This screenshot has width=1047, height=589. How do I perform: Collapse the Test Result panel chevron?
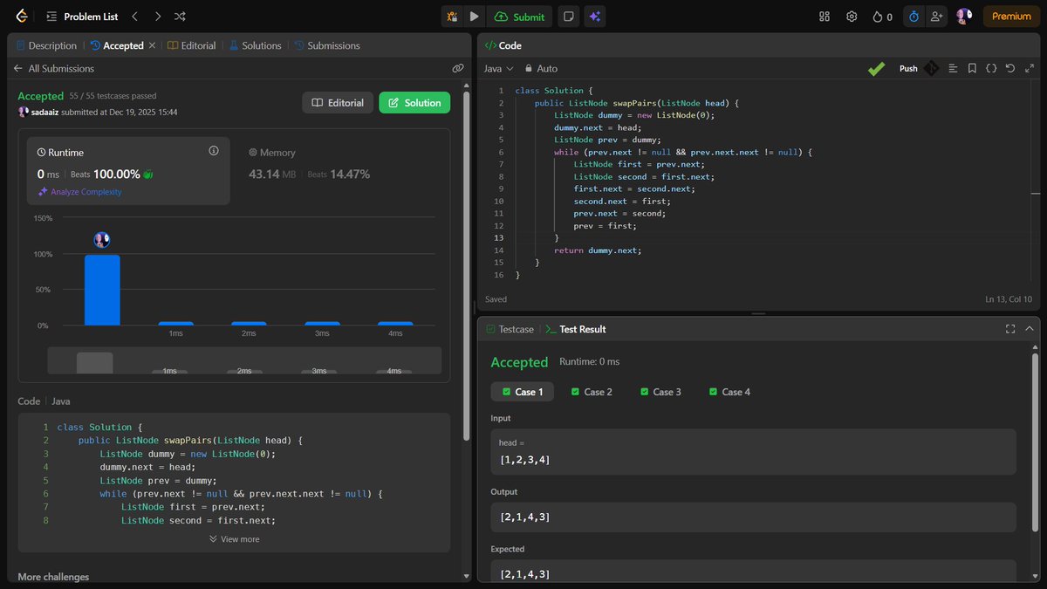(1030, 329)
